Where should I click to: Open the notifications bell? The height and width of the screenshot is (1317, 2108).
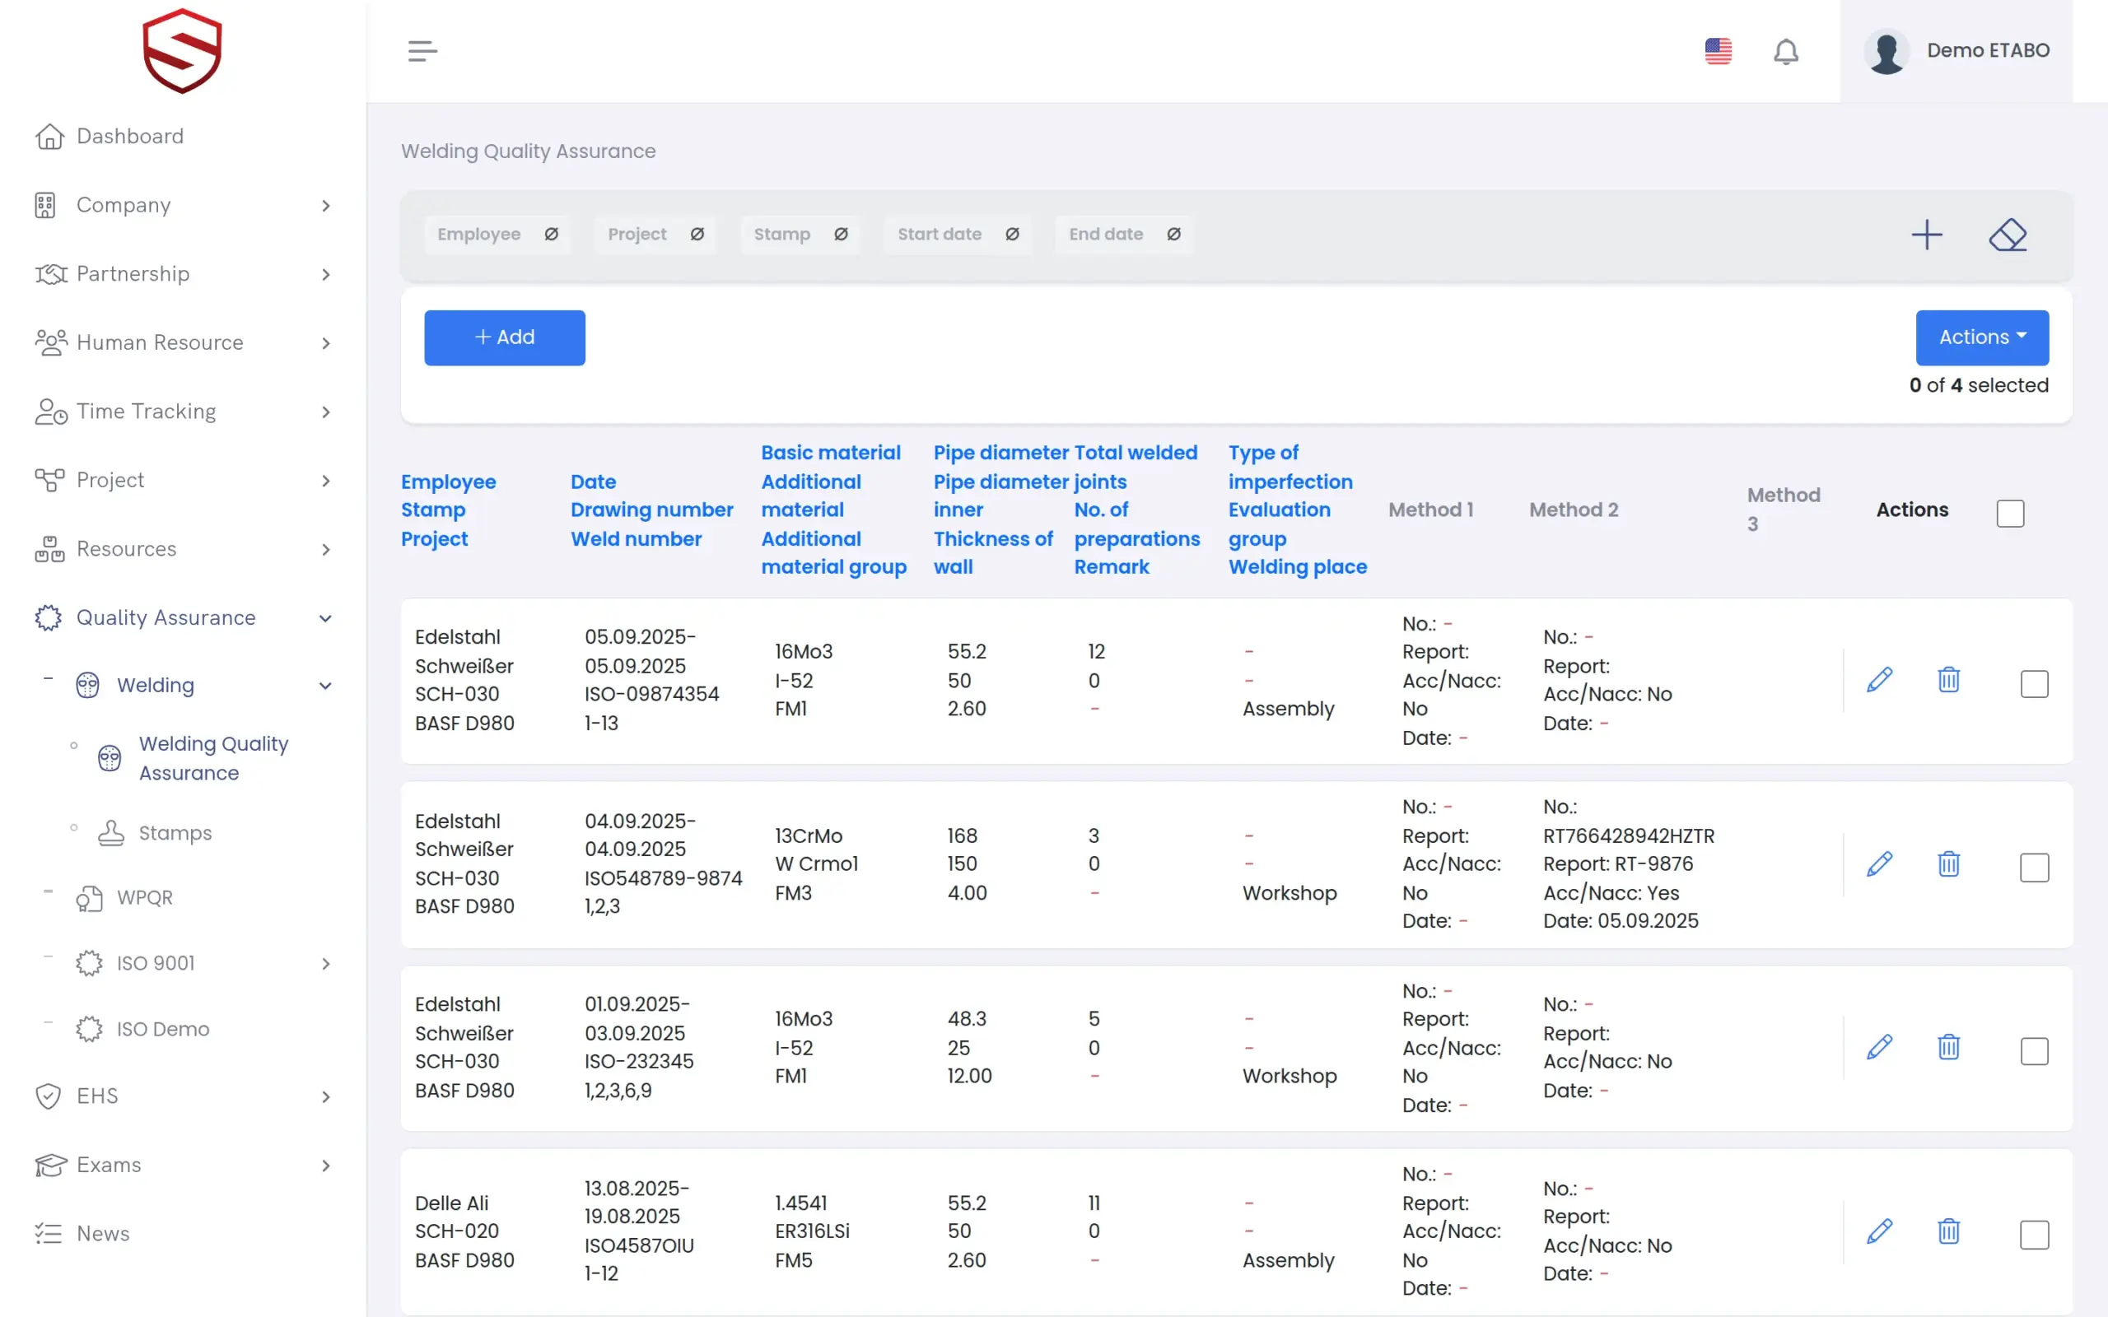click(x=1786, y=51)
